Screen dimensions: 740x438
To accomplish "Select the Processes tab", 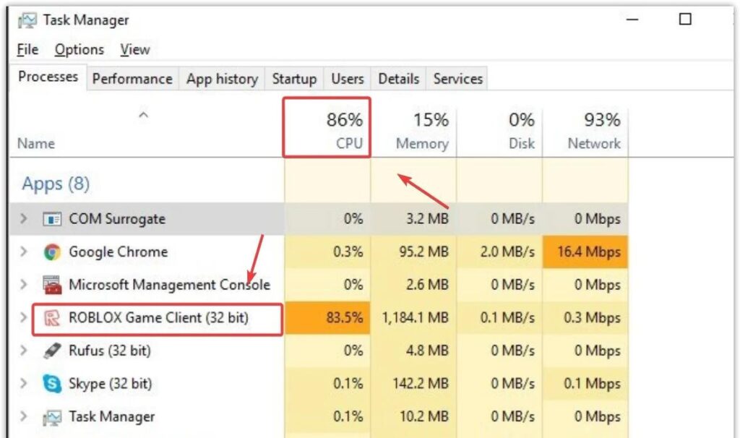I will tap(48, 77).
